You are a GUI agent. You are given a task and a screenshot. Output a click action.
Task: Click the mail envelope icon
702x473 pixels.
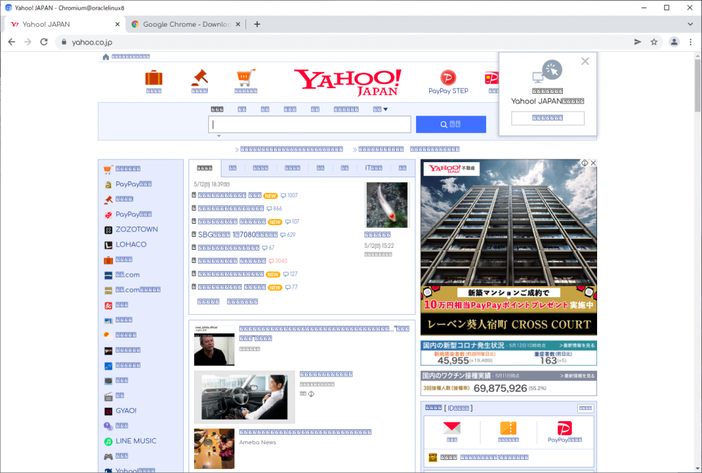(452, 429)
